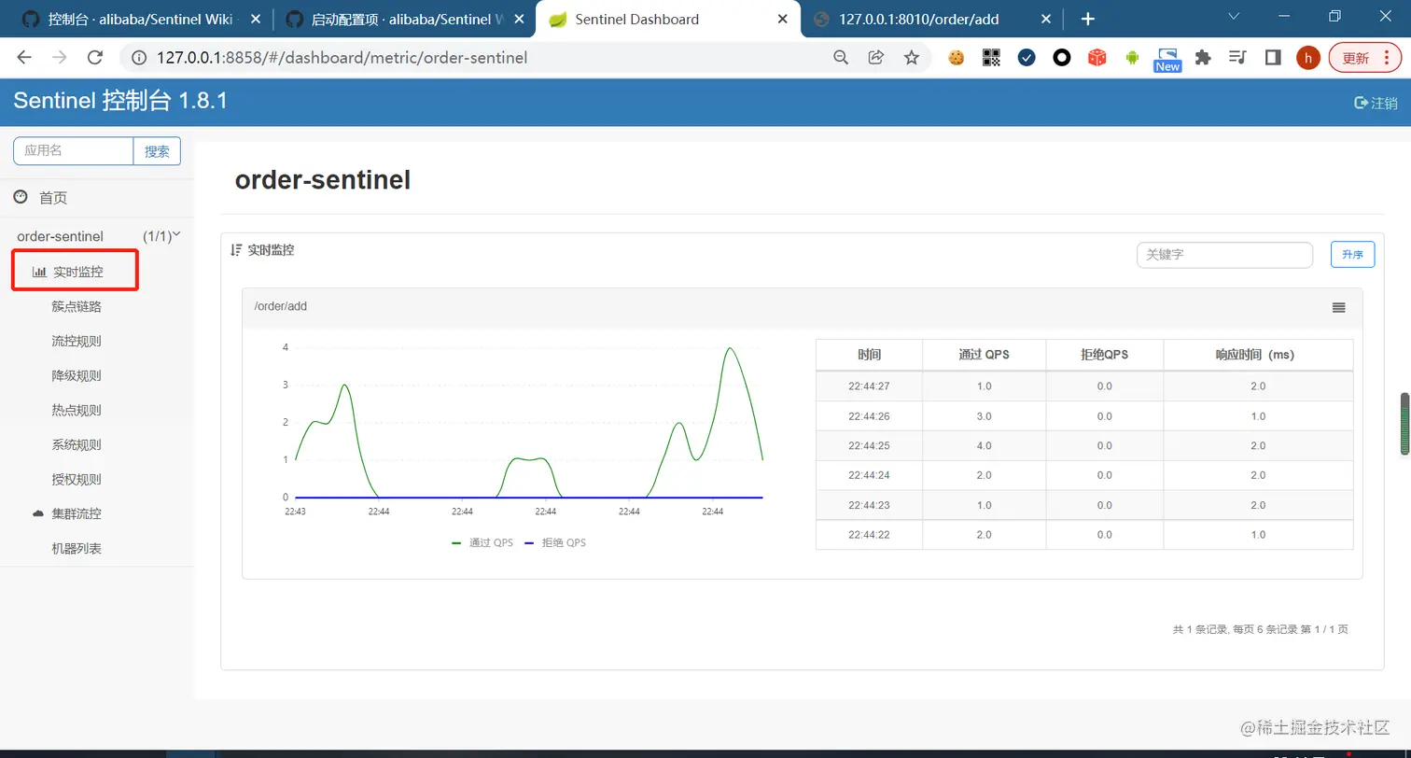Open the zoom magnifier icon in address bar
1411x758 pixels.
coord(841,58)
